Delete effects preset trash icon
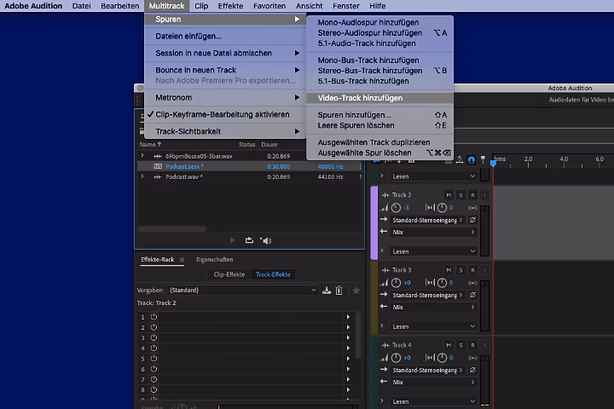The width and height of the screenshot is (614, 409). (x=339, y=291)
